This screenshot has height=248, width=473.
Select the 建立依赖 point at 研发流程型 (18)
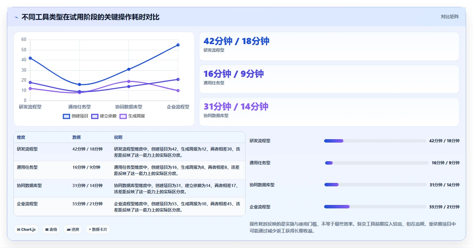coord(30,82)
